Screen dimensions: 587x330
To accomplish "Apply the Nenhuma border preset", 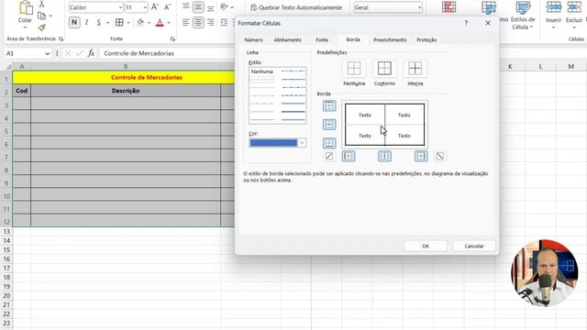I will tap(354, 69).
